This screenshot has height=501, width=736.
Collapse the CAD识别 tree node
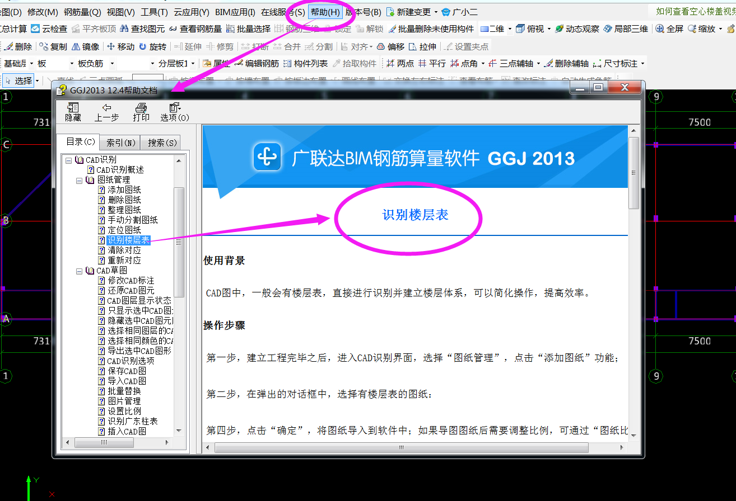click(x=68, y=160)
